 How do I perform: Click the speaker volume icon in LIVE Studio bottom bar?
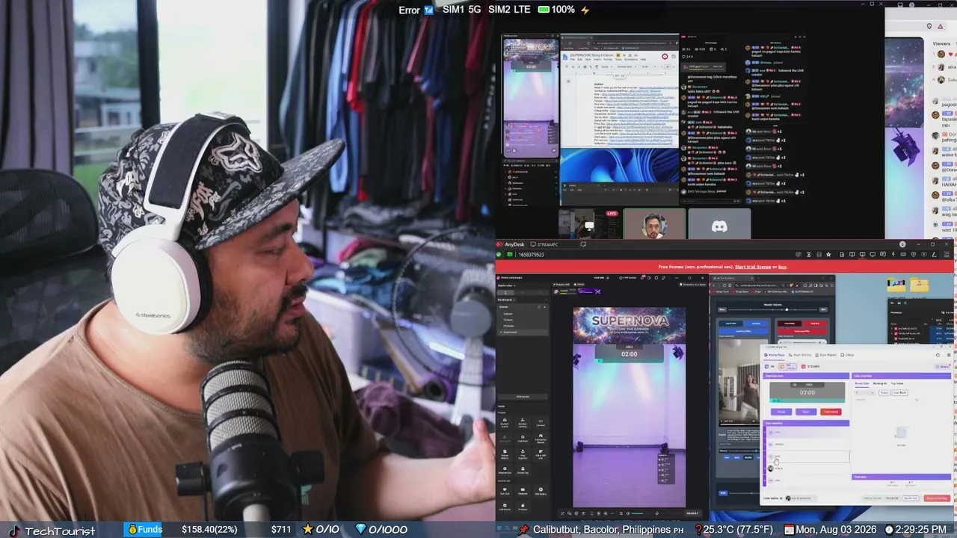coord(630,513)
